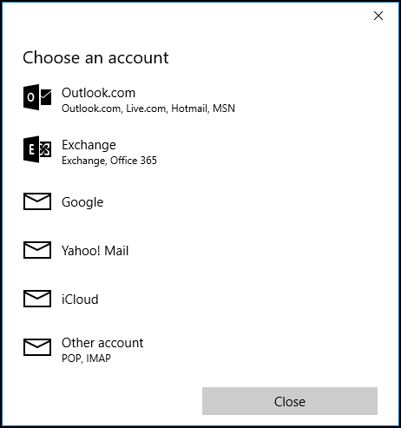Click the Close button
The image size is (401, 428).
[x=290, y=401]
